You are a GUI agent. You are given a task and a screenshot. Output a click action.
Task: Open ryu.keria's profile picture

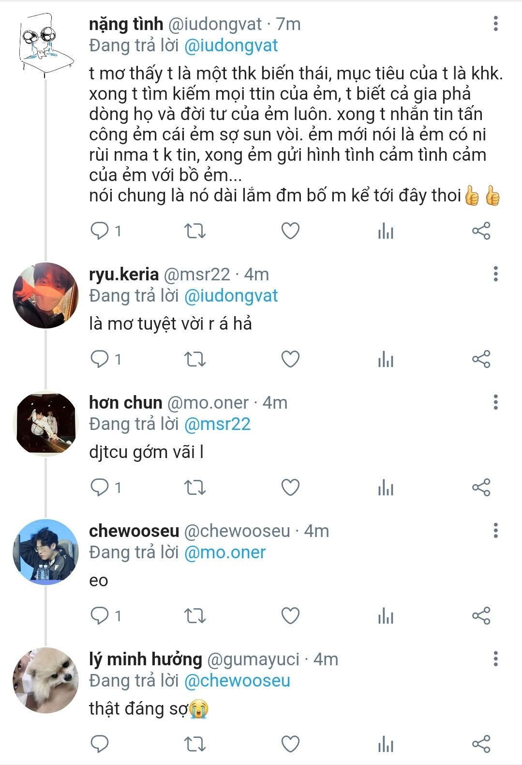[x=45, y=295]
